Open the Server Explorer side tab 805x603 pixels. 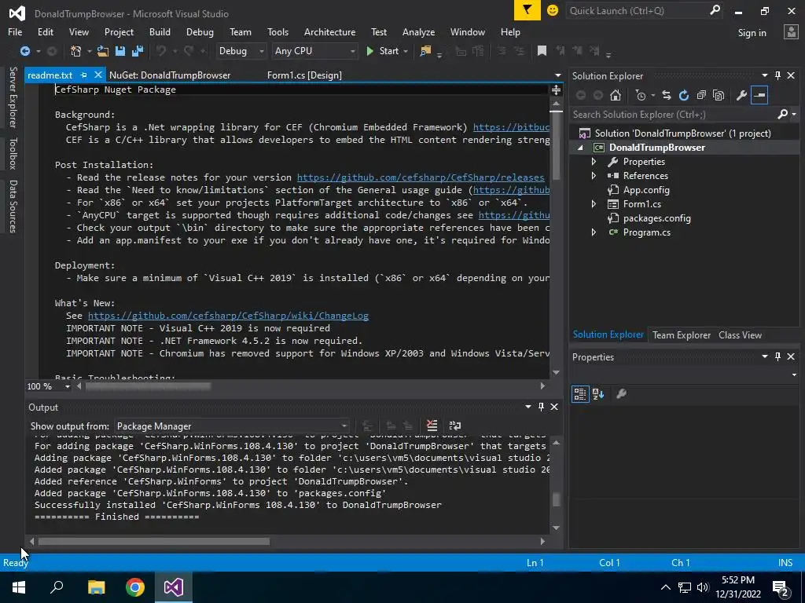[x=13, y=97]
